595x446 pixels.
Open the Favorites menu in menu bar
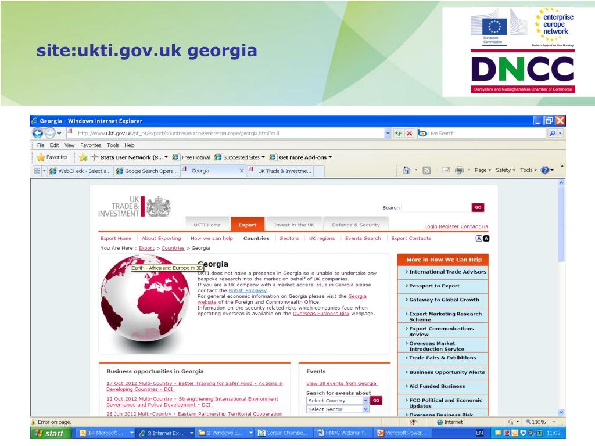point(91,145)
